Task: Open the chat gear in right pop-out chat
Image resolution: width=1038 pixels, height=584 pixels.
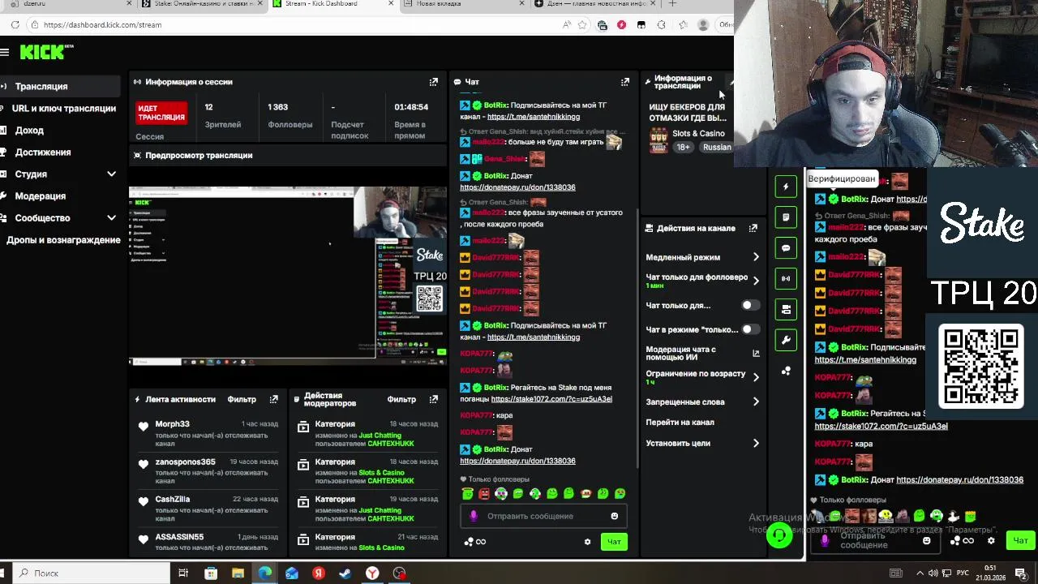Action: pyautogui.click(x=990, y=541)
